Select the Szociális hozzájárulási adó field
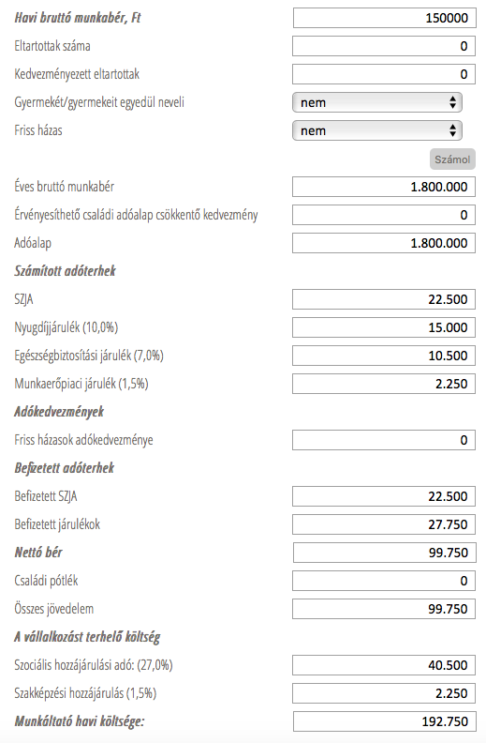Screen dimensions: 486x743 tap(383, 665)
